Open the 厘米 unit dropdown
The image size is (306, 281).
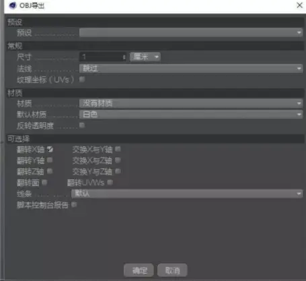point(145,57)
